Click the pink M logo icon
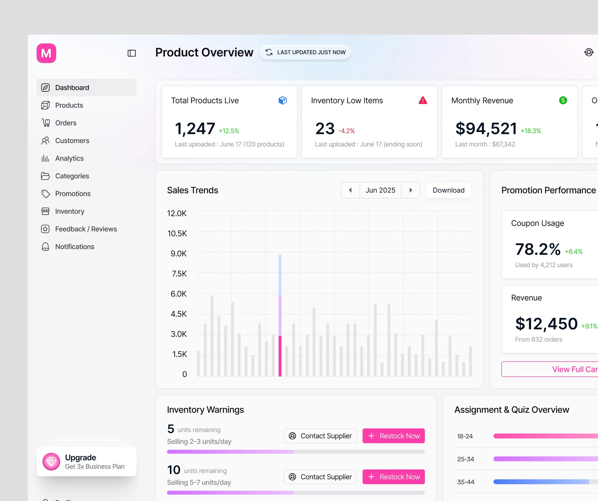The image size is (598, 501). [x=46, y=53]
